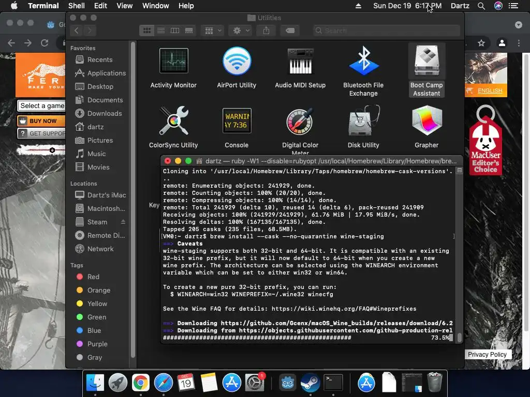The width and height of the screenshot is (530, 397).
Task: Reload the page in Chrome
Action: (x=45, y=43)
